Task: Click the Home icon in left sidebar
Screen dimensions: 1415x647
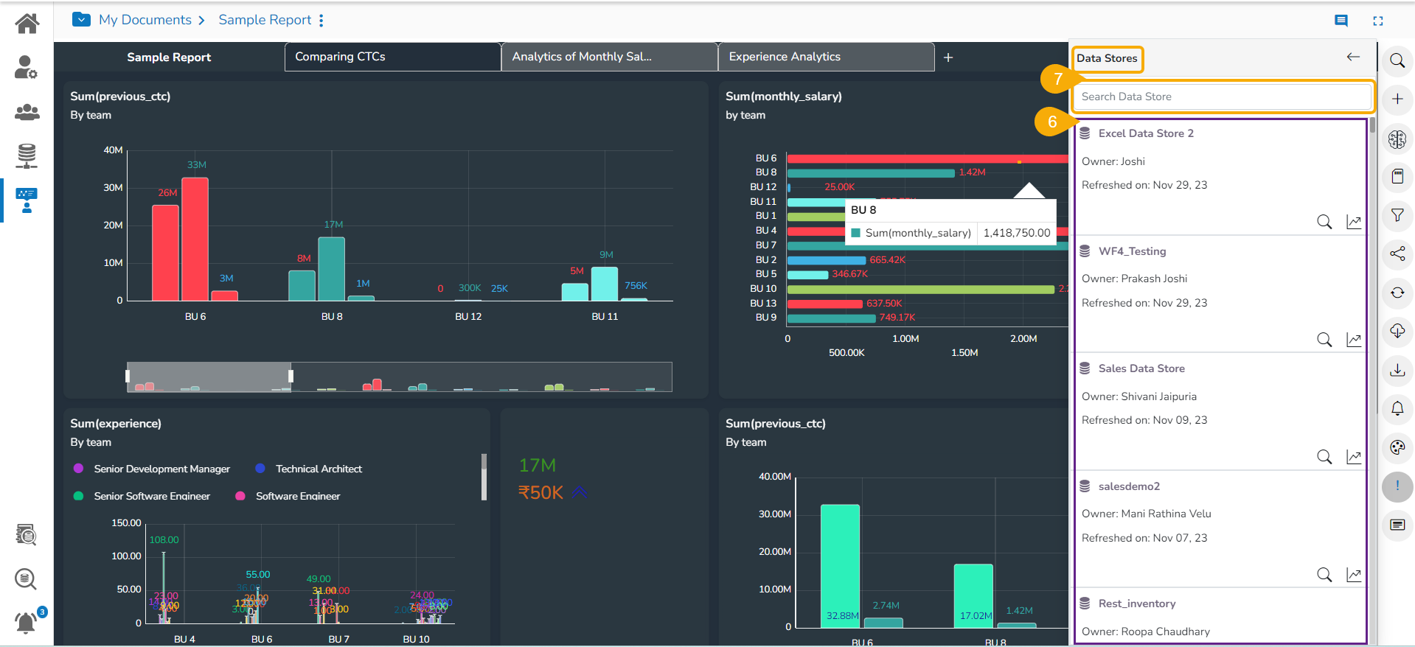Action: 27,24
